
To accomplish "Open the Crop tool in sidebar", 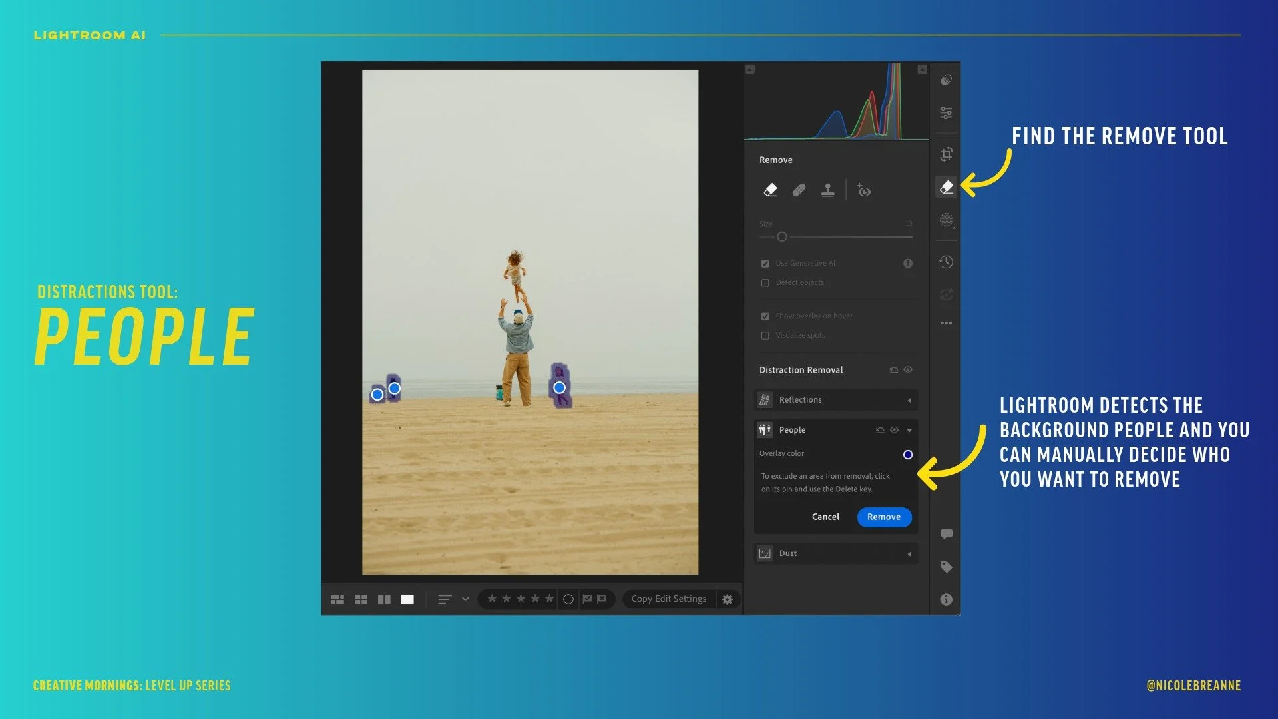I will [x=946, y=154].
